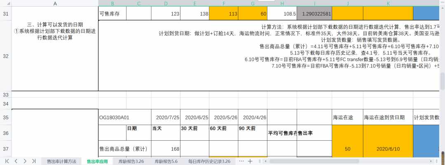445x165 pixels.
Task: Open the 售出率计算方法 sheet tab
Action: (61, 161)
